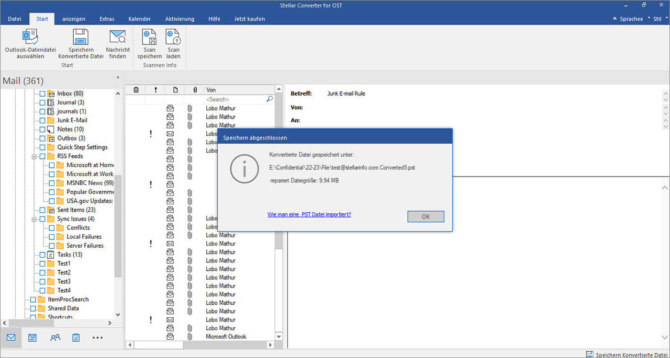Select the Test4 folder
Viewport: 670px width, 358px height.
pyautogui.click(x=64, y=290)
